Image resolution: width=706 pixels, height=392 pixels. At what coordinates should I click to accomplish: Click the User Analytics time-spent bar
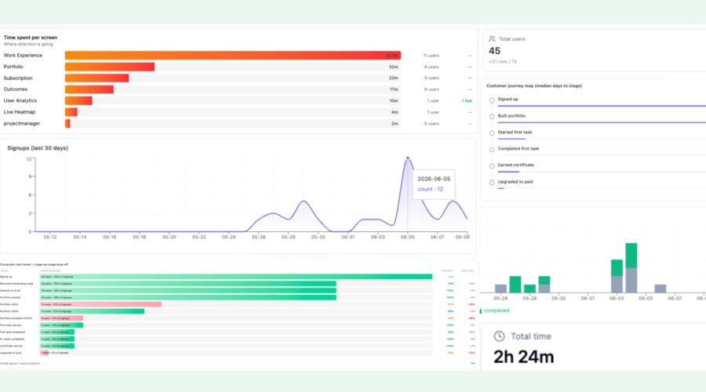point(78,101)
